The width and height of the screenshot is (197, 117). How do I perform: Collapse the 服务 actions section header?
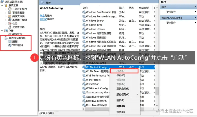tap(195, 7)
